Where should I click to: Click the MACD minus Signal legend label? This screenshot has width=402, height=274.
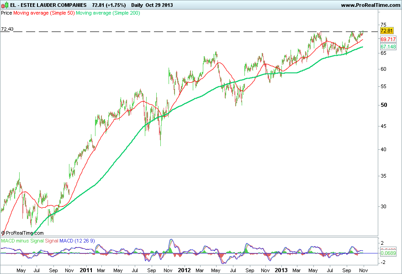click(22, 241)
